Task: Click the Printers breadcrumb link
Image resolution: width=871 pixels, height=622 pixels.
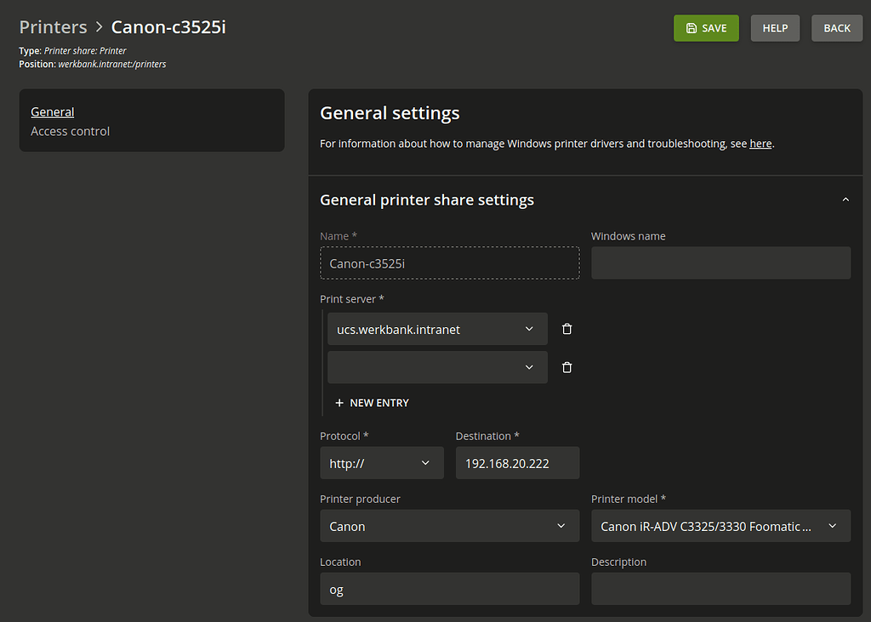Action: point(53,26)
